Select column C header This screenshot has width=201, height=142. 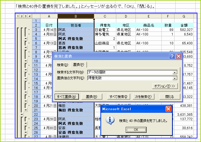[x=105, y=16]
